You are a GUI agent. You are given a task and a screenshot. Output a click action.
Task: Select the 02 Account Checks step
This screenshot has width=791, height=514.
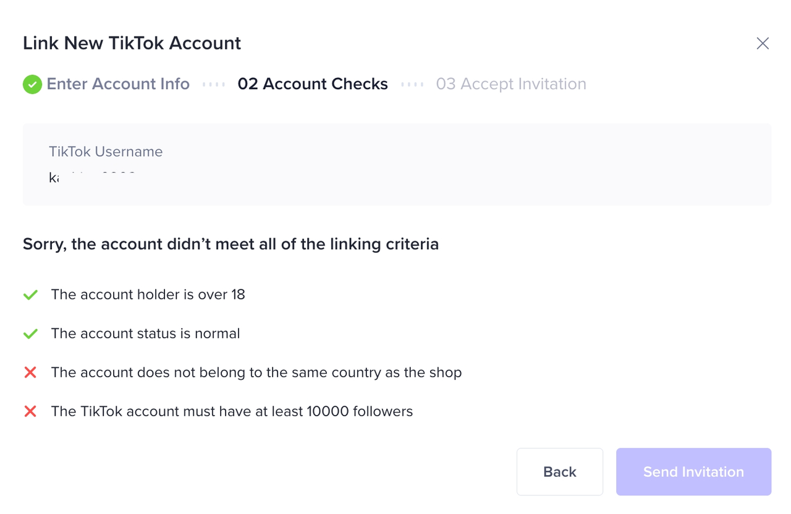click(313, 84)
